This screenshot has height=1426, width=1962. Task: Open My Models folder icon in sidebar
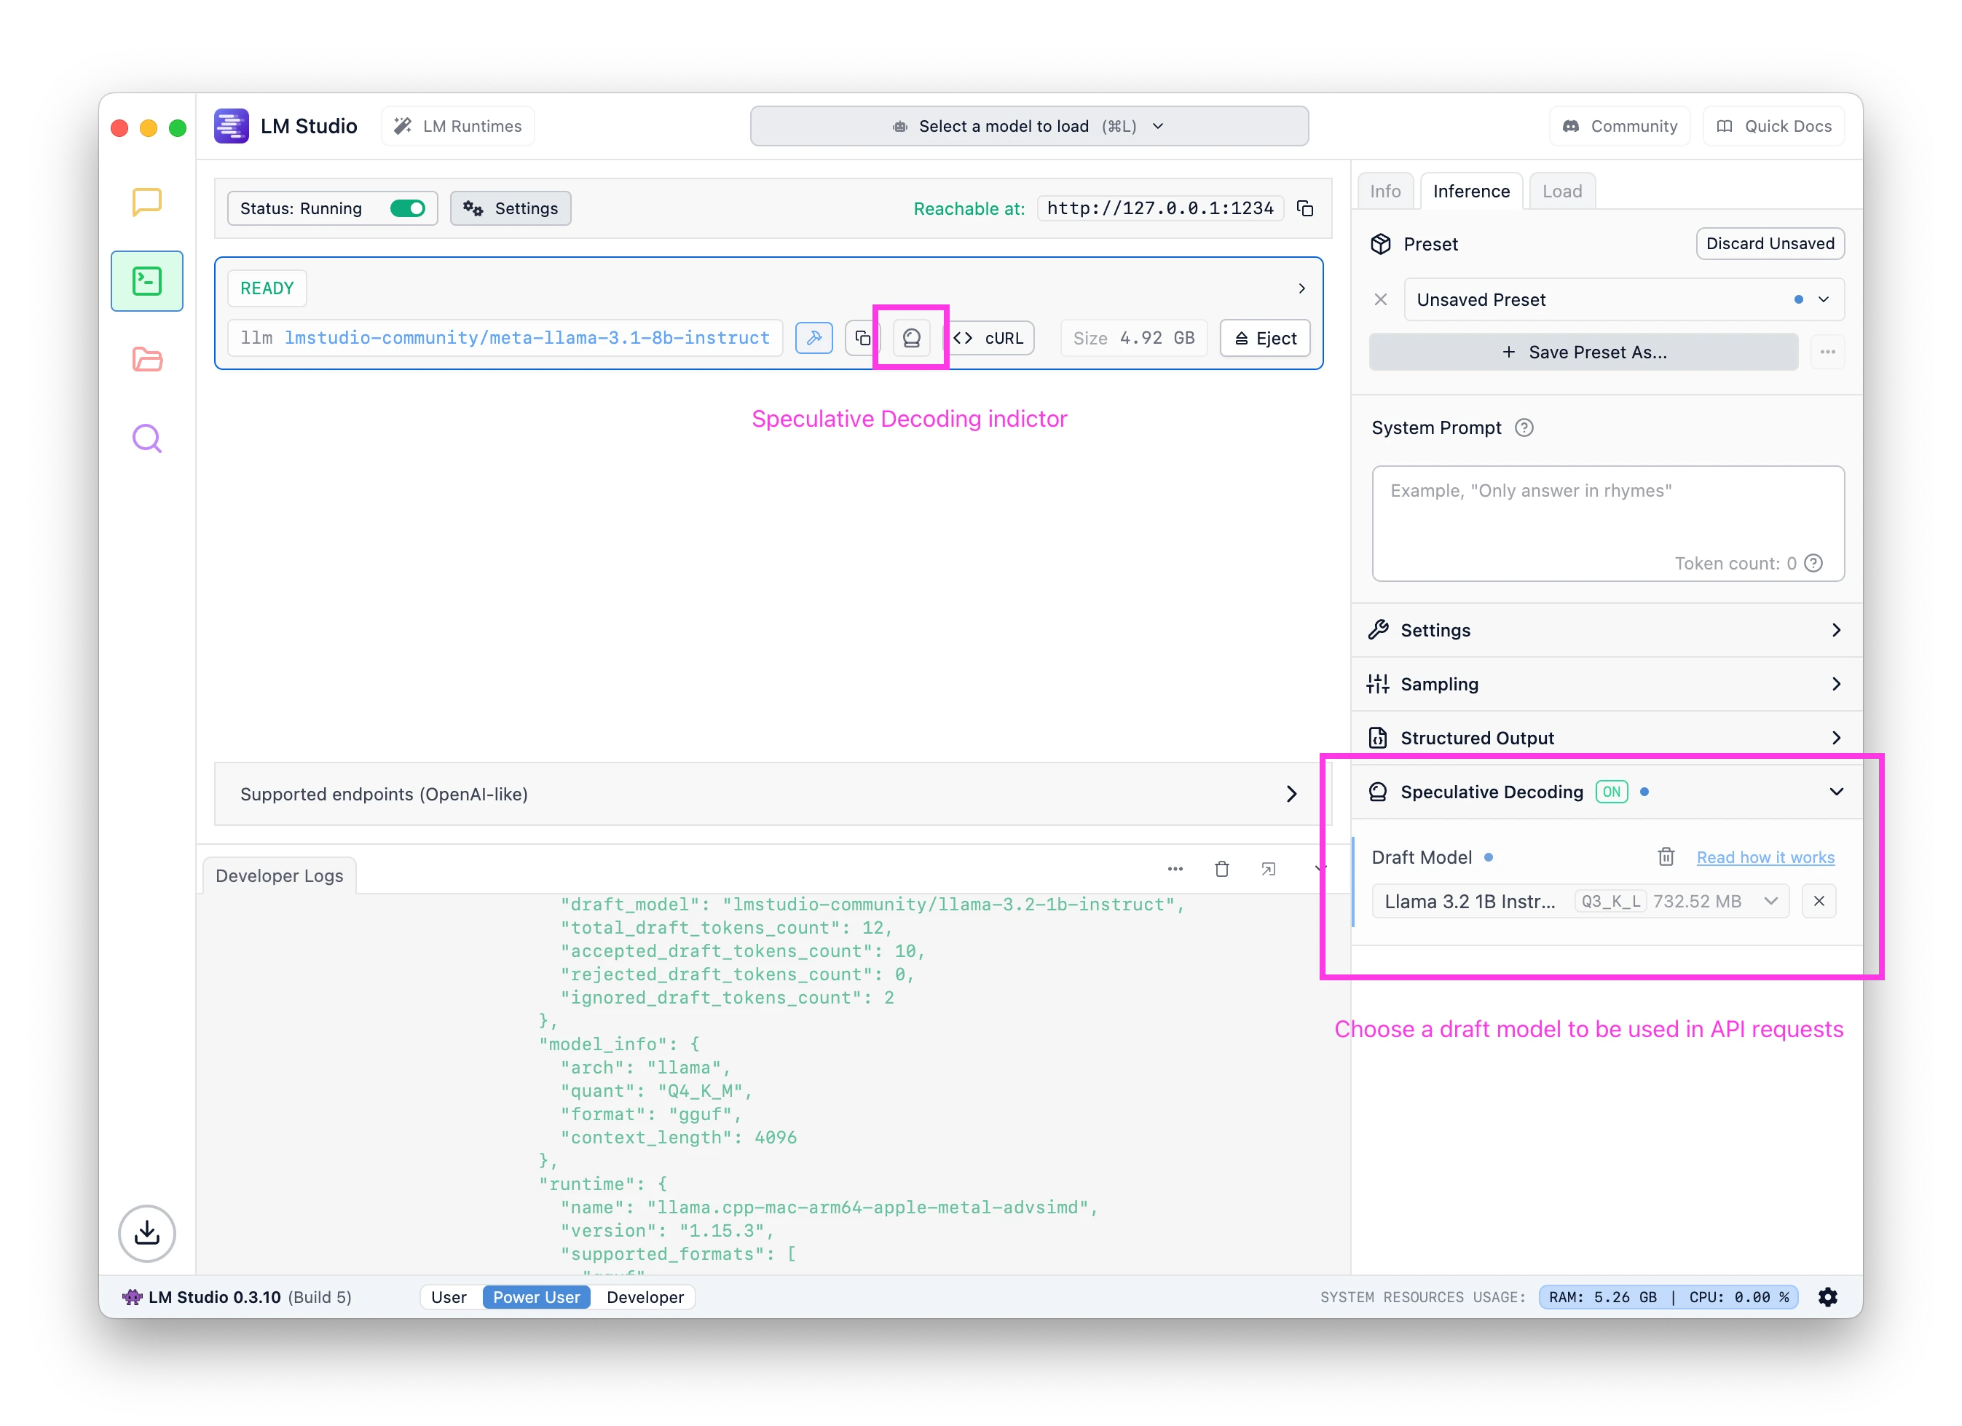[x=146, y=359]
